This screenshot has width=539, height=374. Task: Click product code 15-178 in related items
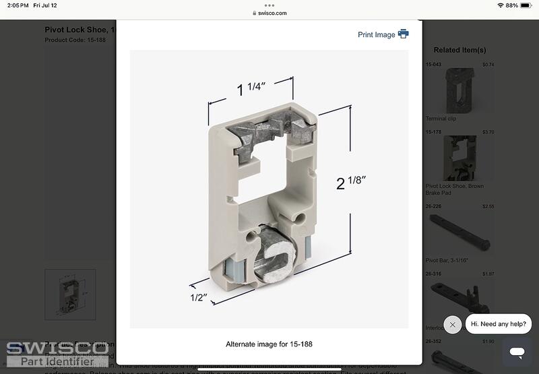click(433, 132)
